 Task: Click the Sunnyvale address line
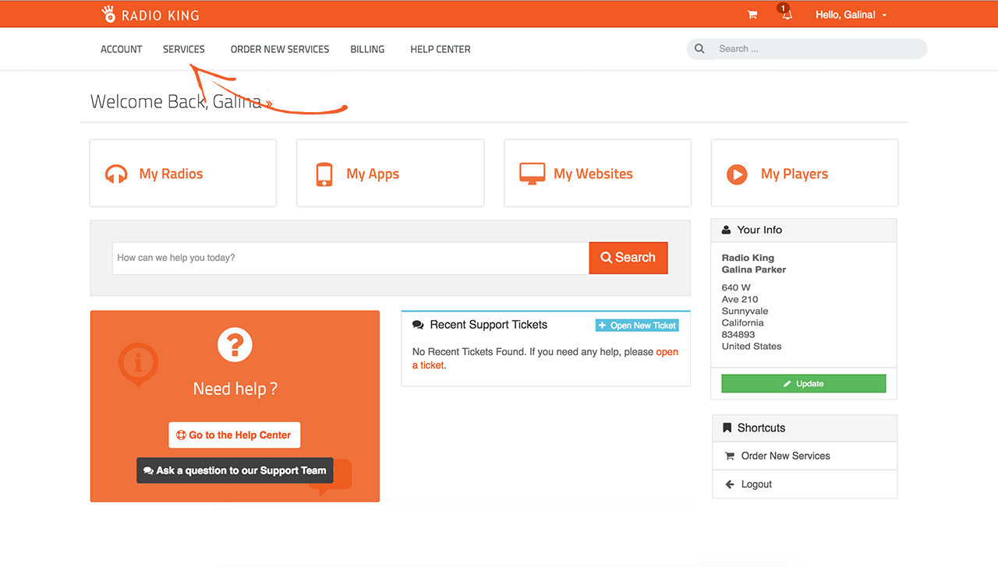(x=745, y=311)
